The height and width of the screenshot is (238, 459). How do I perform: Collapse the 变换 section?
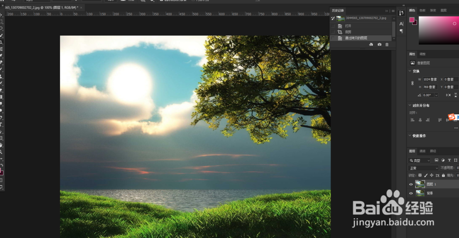pyautogui.click(x=410, y=71)
